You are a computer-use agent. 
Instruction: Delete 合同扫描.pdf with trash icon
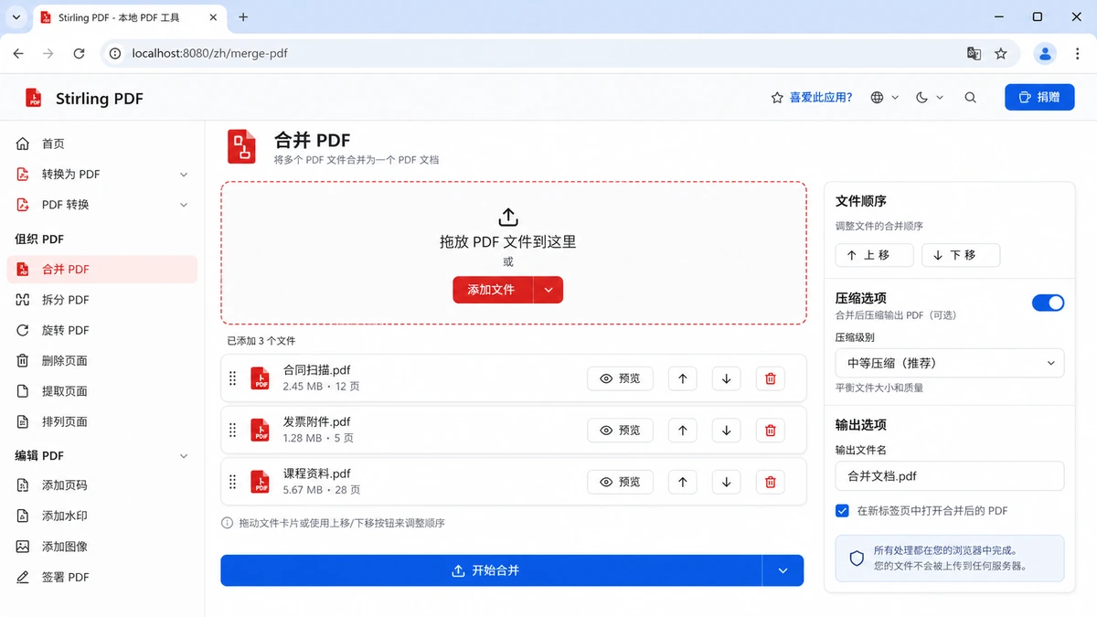tap(770, 378)
